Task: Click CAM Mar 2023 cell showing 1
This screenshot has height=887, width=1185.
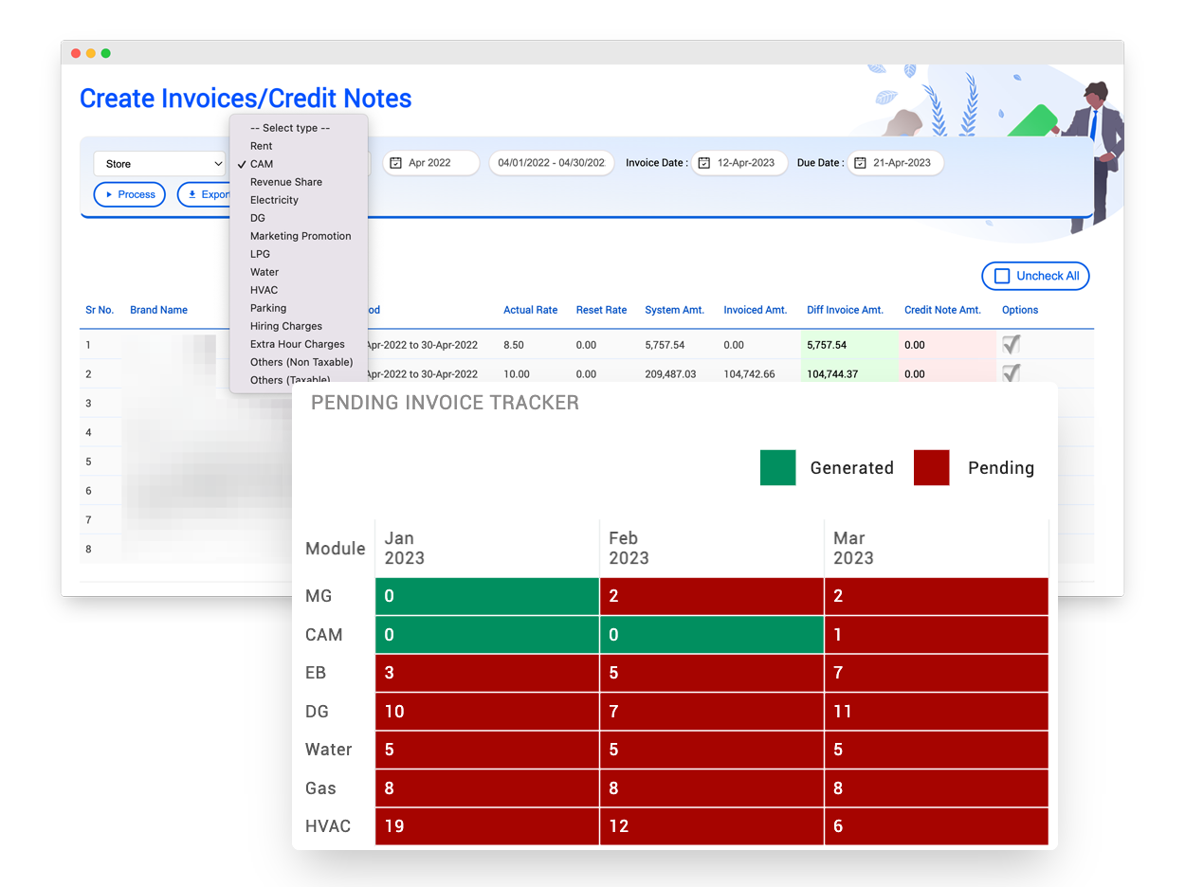Action: pyautogui.click(x=937, y=635)
